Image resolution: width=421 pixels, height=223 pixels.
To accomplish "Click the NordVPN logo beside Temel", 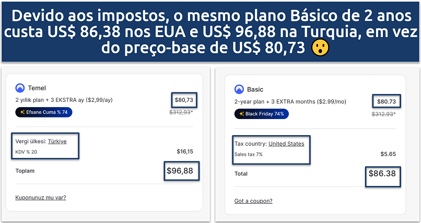I will (20, 88).
